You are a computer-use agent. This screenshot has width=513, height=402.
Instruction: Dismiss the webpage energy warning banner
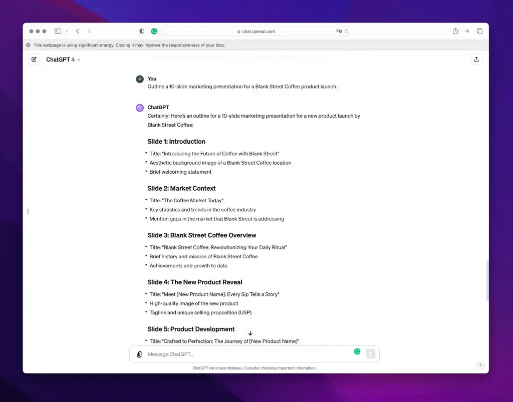[x=28, y=45]
